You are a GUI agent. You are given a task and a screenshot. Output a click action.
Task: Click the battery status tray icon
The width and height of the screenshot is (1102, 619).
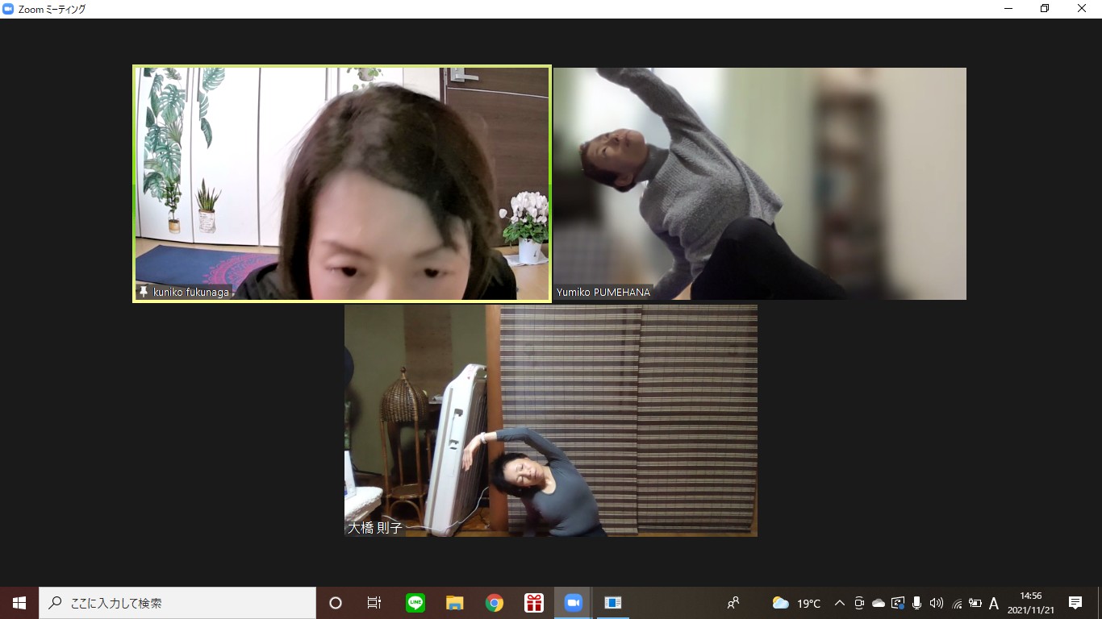975,603
